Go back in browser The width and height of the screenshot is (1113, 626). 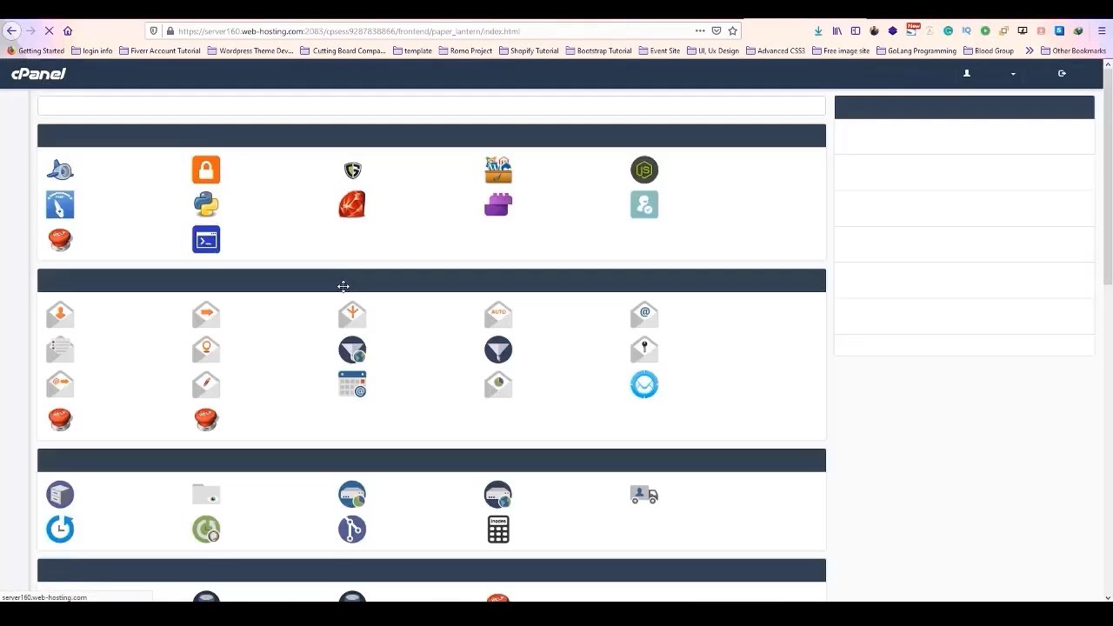pyautogui.click(x=11, y=30)
